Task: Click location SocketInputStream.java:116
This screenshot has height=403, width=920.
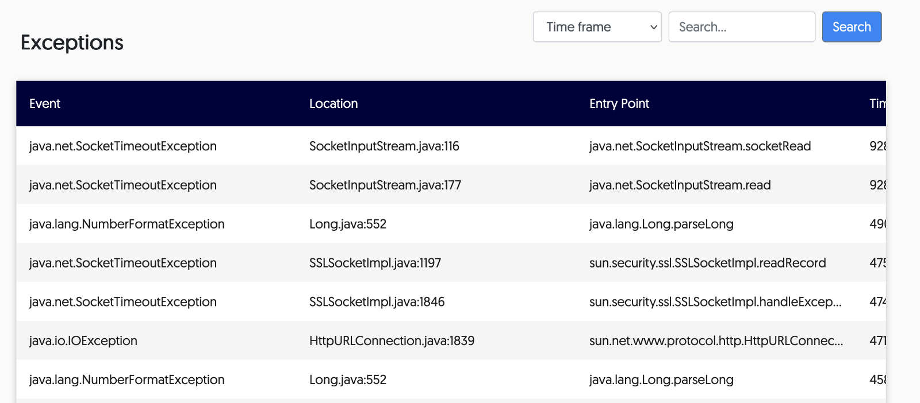Action: point(384,146)
